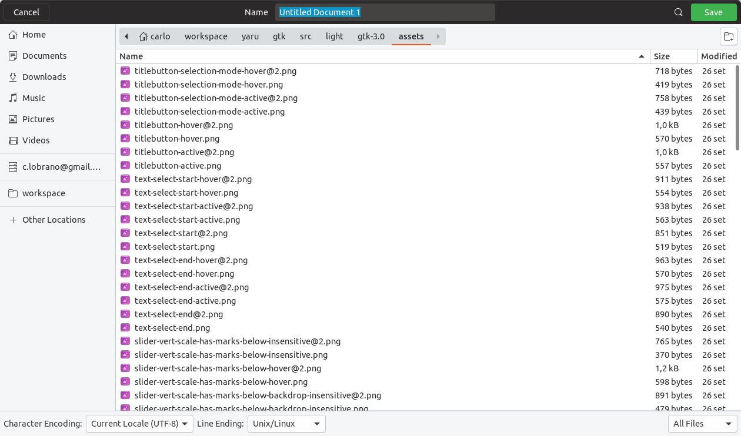Open the Character Encoding dropdown
Image resolution: width=741 pixels, height=436 pixels.
click(139, 424)
